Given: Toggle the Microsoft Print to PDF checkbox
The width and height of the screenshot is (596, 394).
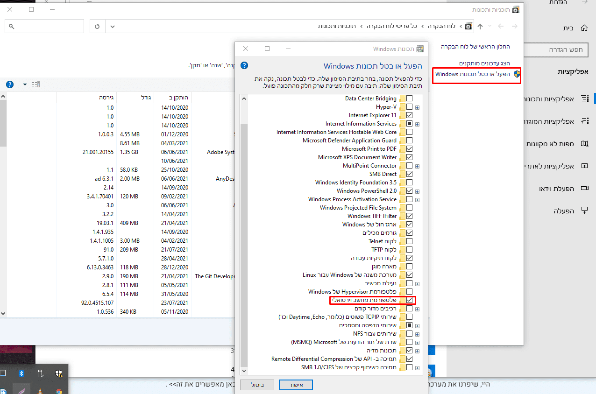Looking at the screenshot, I should tap(409, 149).
